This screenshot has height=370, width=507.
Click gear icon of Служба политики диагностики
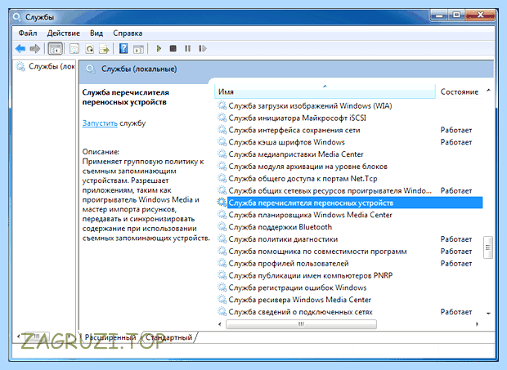(222, 239)
